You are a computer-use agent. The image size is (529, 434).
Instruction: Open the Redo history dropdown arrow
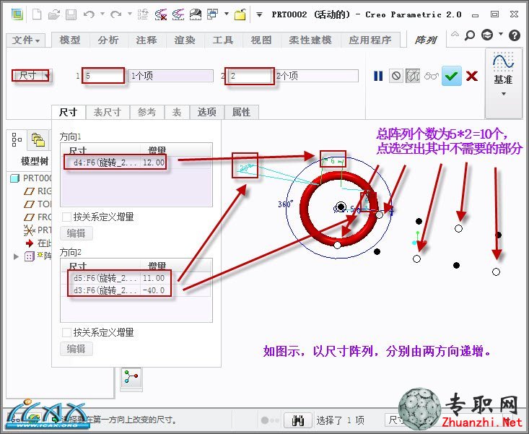(x=130, y=14)
